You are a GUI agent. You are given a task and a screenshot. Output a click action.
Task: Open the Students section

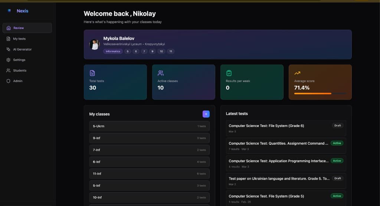pos(27,71)
